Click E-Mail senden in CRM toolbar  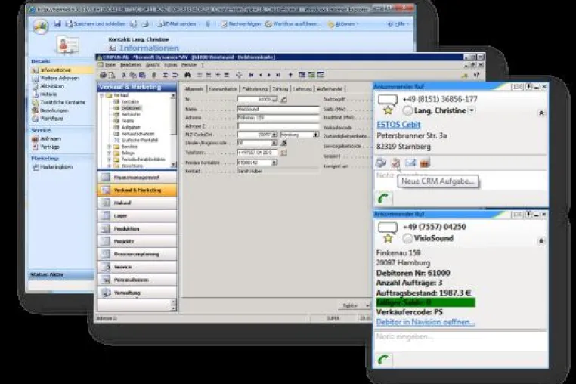[177, 24]
